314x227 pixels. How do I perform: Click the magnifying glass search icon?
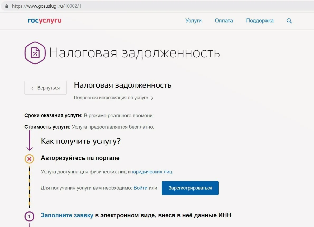[x=289, y=21]
